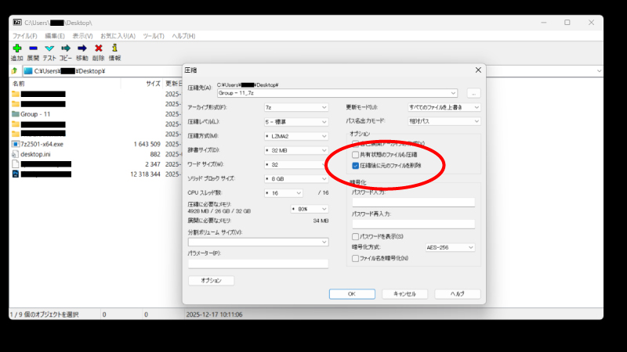The image size is (627, 352).
Task: Expand the compression level (圧縮レベル) dropdown
Action: [296, 122]
